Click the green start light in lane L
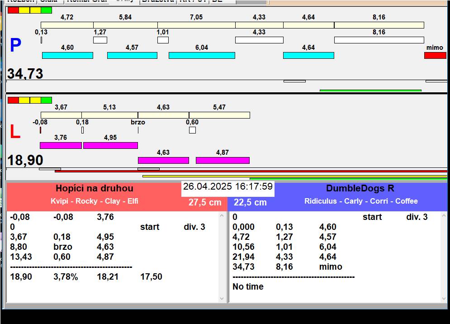Viewport: 450px width, 324px height. [x=46, y=100]
